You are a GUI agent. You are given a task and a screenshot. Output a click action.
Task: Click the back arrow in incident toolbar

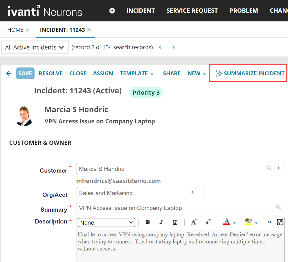(x=9, y=73)
